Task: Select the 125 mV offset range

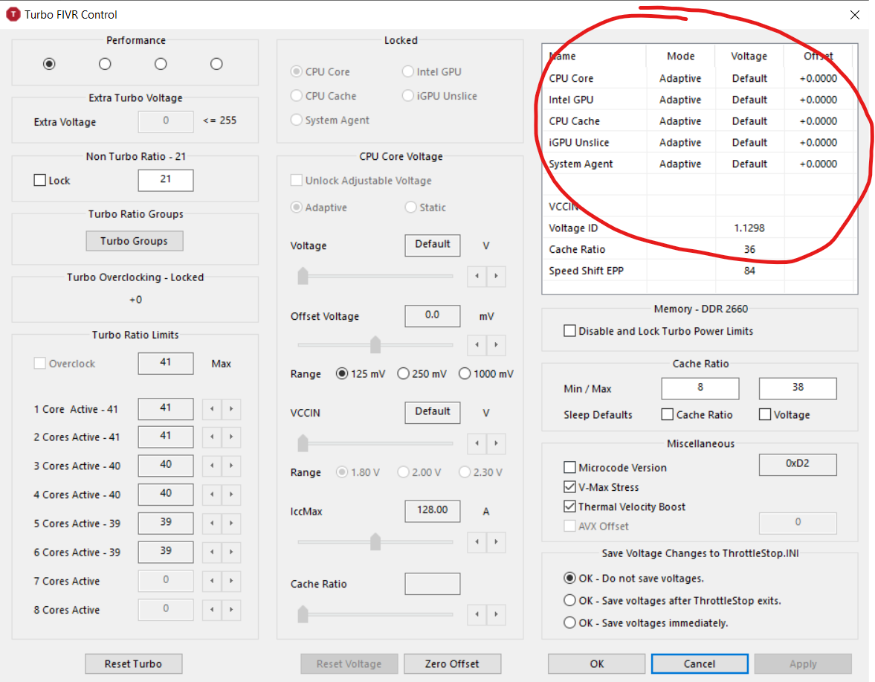Action: [x=342, y=373]
